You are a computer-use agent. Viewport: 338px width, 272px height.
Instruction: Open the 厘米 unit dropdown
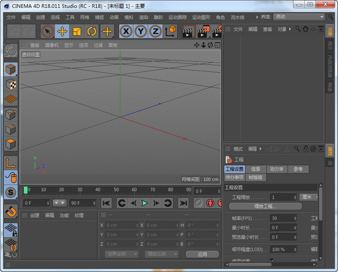point(309,197)
